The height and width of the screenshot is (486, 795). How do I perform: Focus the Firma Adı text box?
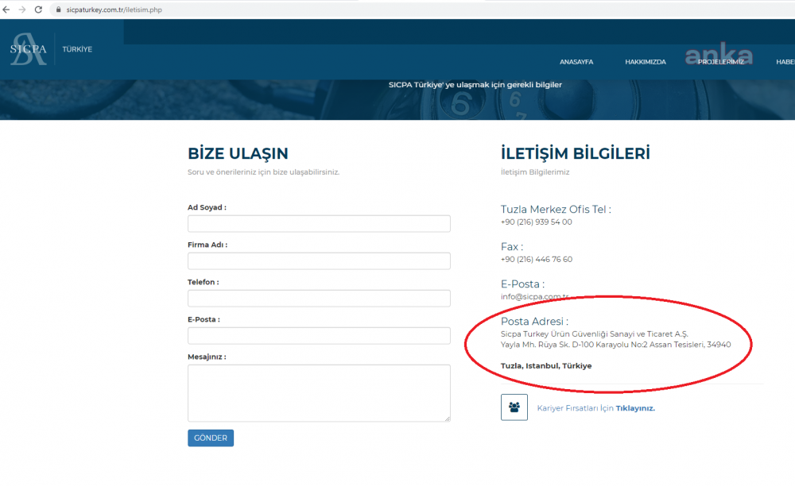[319, 261]
